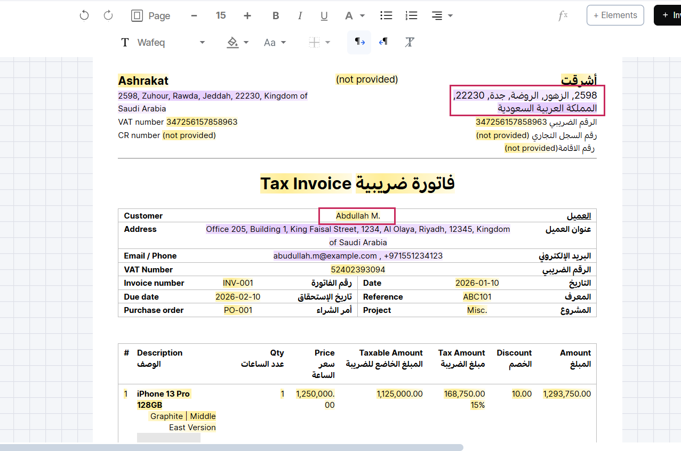Set right-to-left text direction

pos(383,42)
